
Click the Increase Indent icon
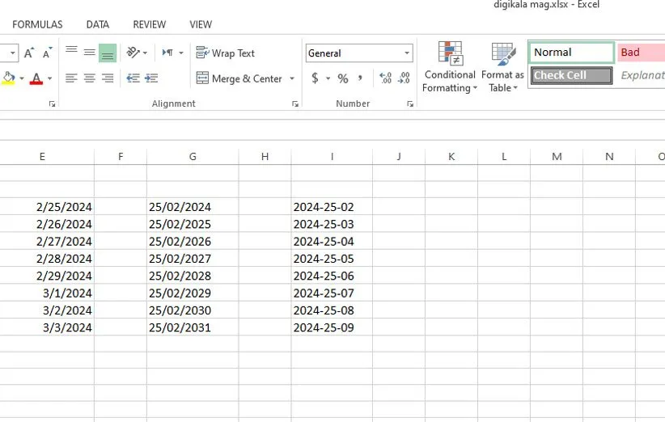151,78
